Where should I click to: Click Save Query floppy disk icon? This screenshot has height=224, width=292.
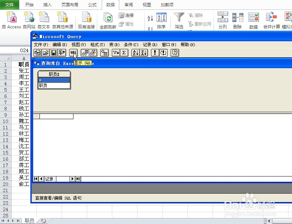click(54, 53)
